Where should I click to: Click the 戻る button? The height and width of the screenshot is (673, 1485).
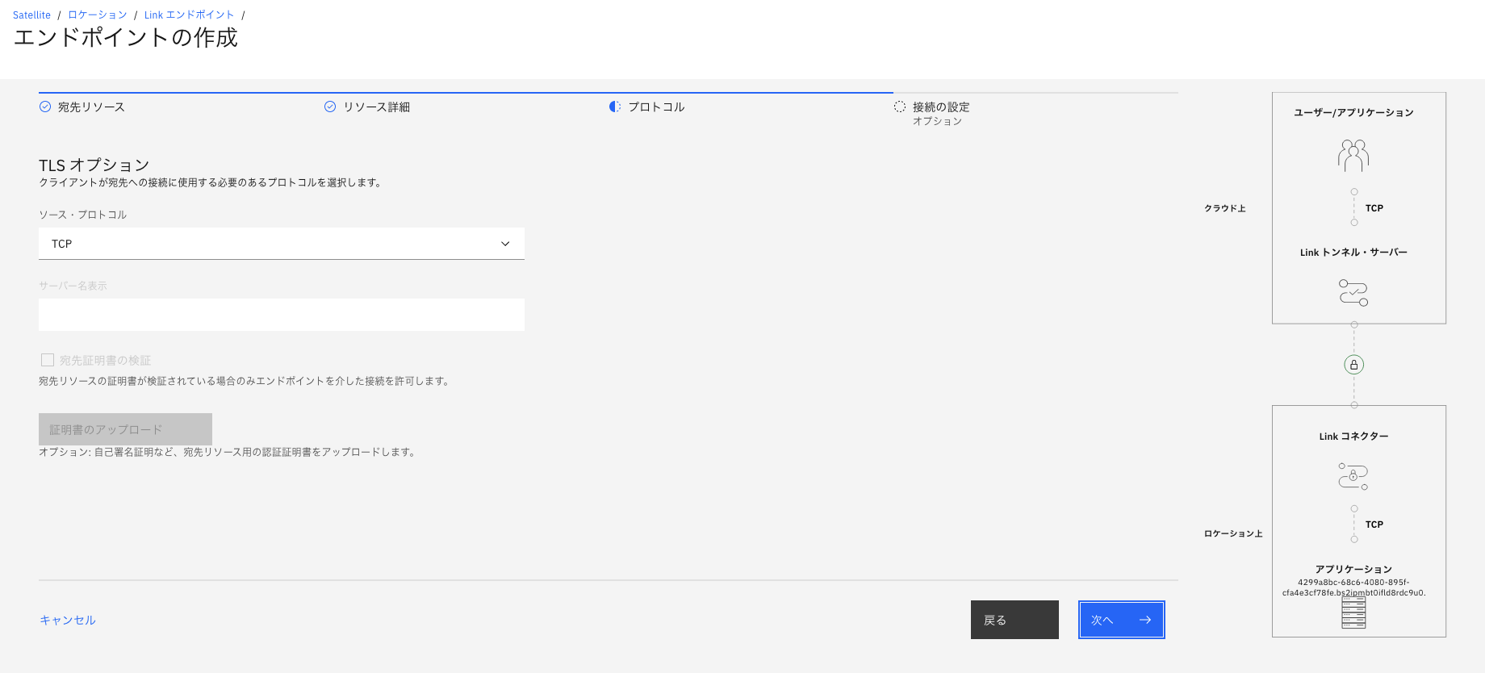pyautogui.click(x=1014, y=620)
